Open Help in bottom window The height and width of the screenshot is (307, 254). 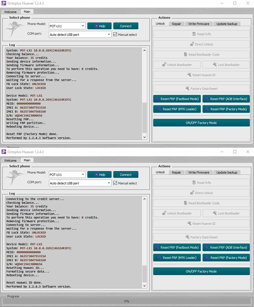tap(99, 175)
